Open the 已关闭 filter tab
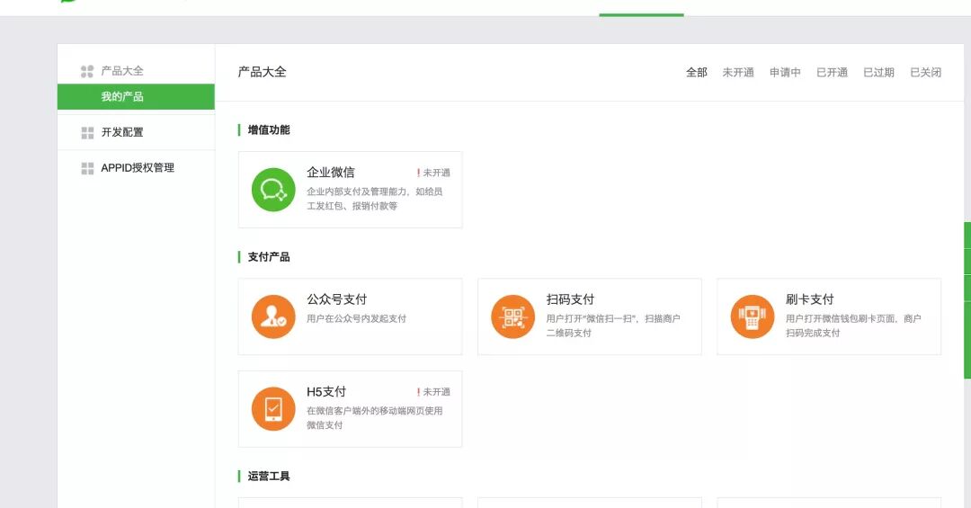 [925, 73]
